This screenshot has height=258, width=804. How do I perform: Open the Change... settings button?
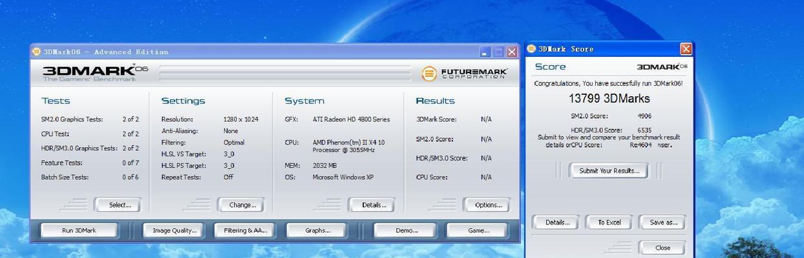coord(241,205)
